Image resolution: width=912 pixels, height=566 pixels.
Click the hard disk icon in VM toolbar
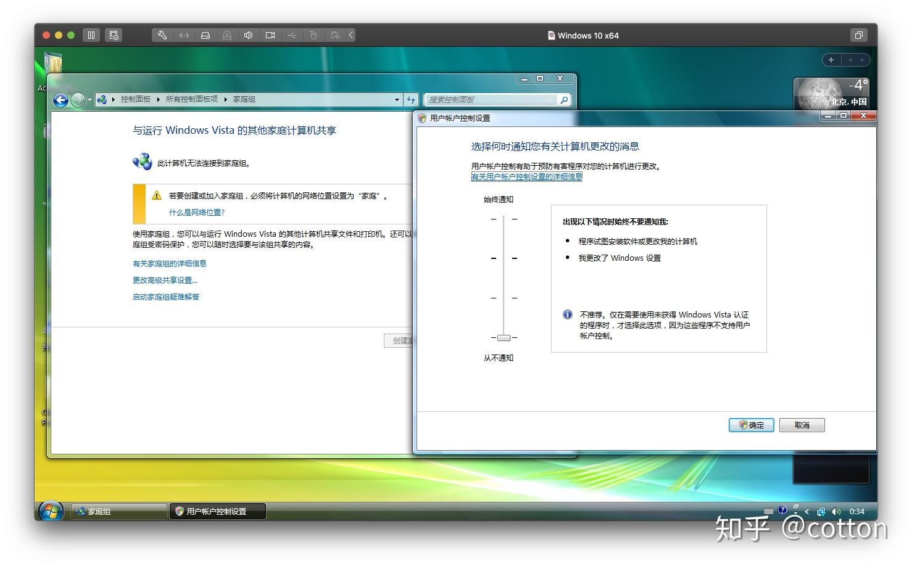205,35
